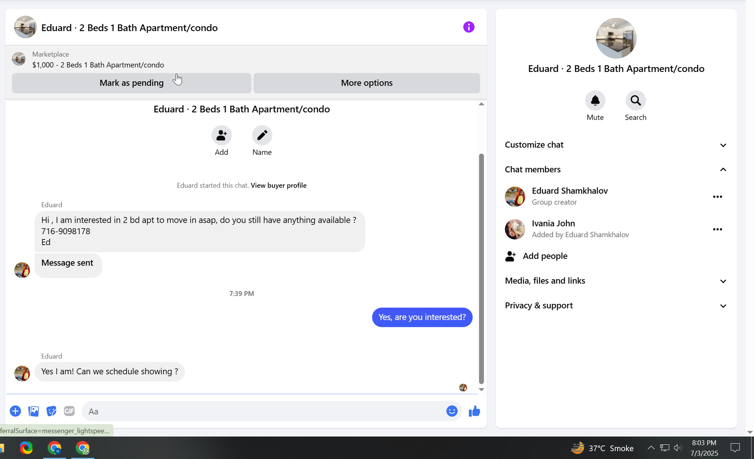Open options menu for Ivania John
Image resolution: width=754 pixels, height=459 pixels.
(717, 229)
